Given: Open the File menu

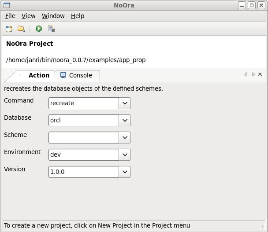Looking at the screenshot, I should [x=10, y=16].
